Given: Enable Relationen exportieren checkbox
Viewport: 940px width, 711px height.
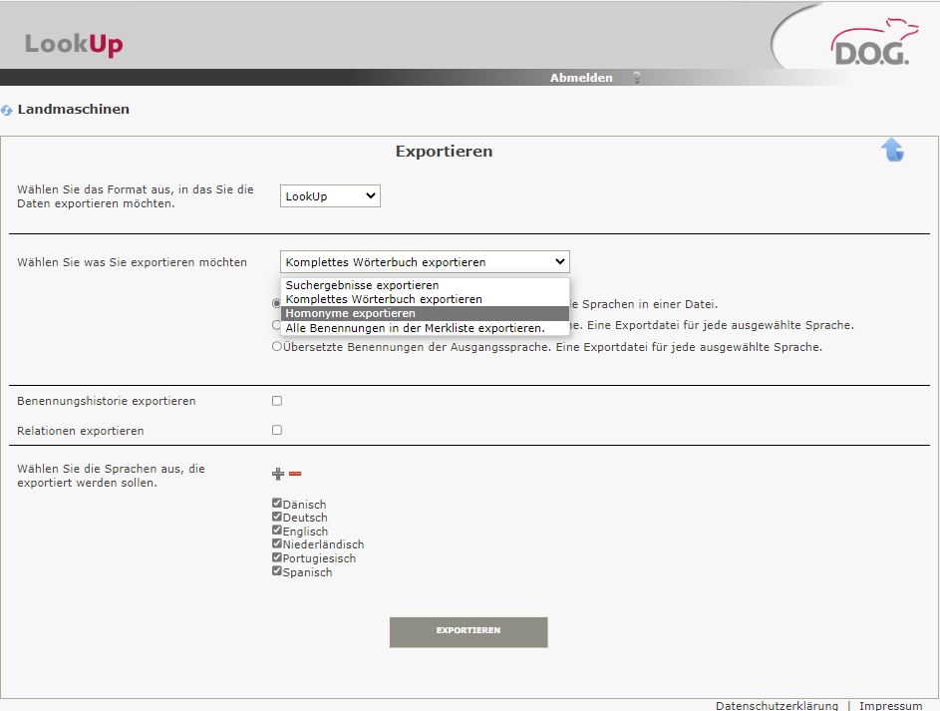Looking at the screenshot, I should tap(277, 431).
